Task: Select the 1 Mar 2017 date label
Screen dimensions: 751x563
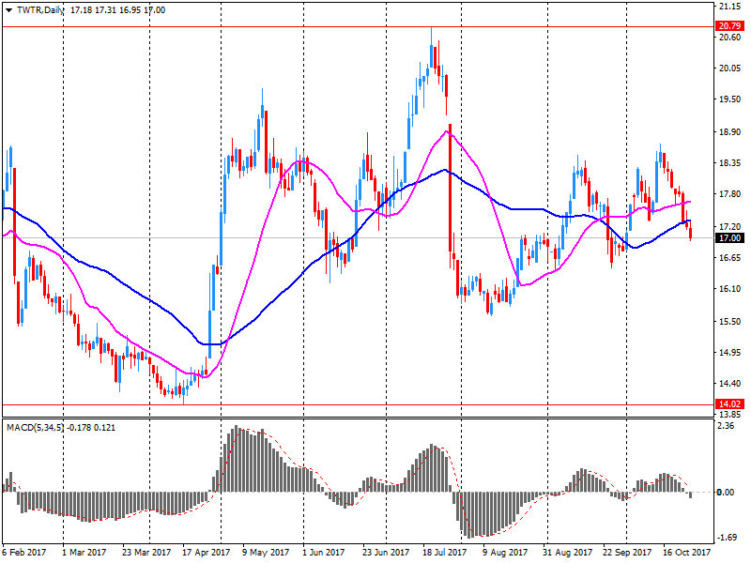Action: coord(84,552)
